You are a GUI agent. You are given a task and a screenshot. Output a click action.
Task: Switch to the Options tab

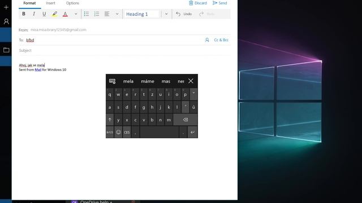click(72, 3)
